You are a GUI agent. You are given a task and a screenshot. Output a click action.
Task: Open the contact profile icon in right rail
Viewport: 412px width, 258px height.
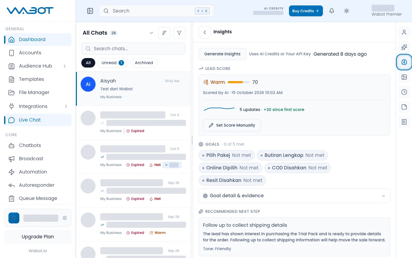click(404, 32)
